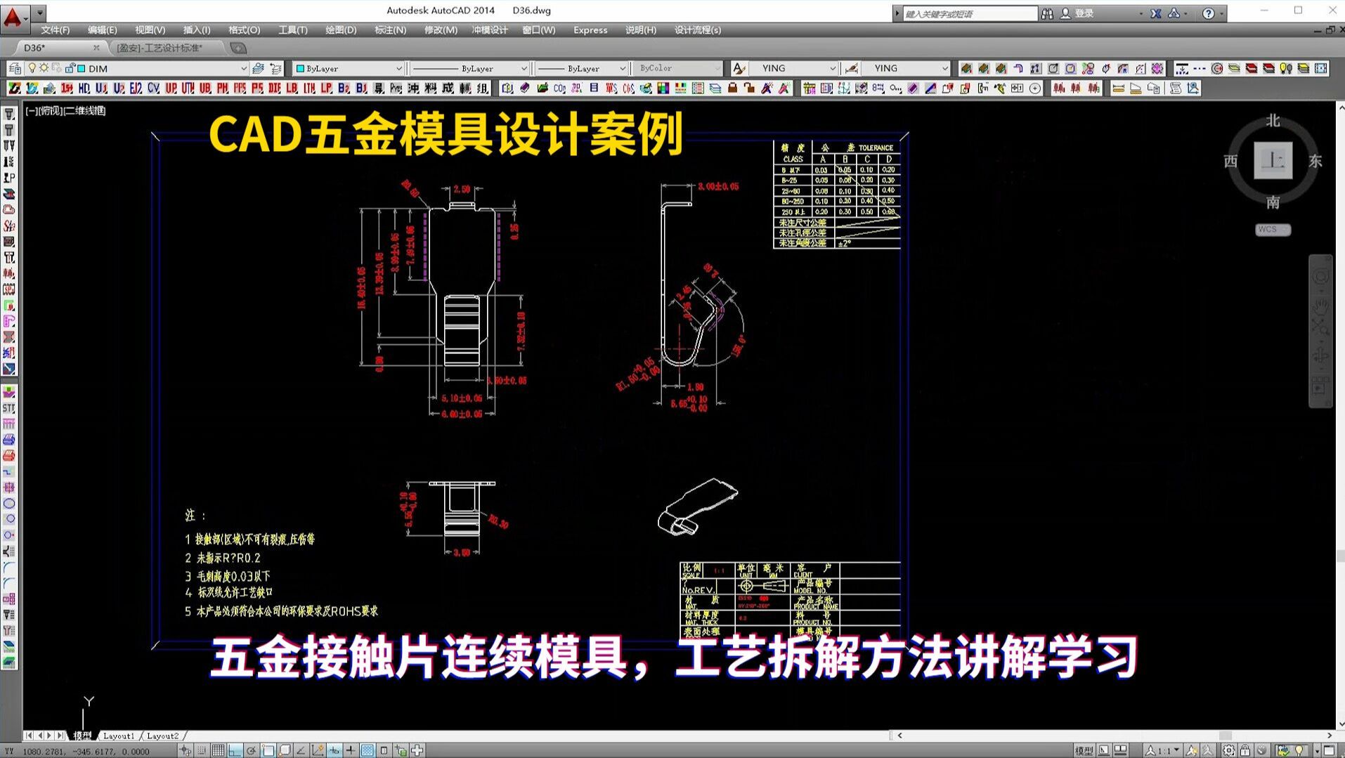This screenshot has height=758, width=1345.
Task: Click the help question mark icon
Action: 1208,13
